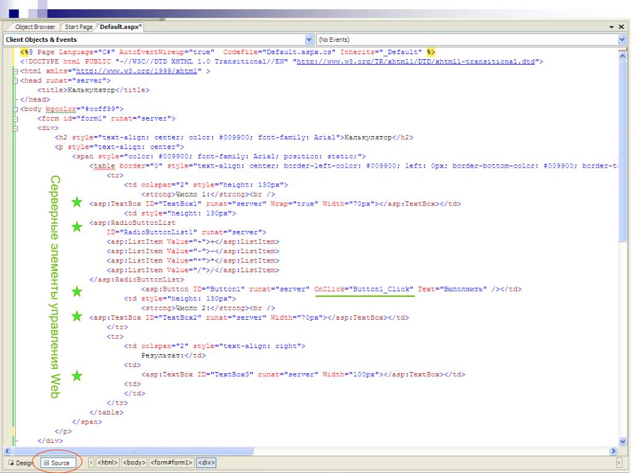Select <div> in the tag navigator
This screenshot has width=631, height=473.
(206, 463)
